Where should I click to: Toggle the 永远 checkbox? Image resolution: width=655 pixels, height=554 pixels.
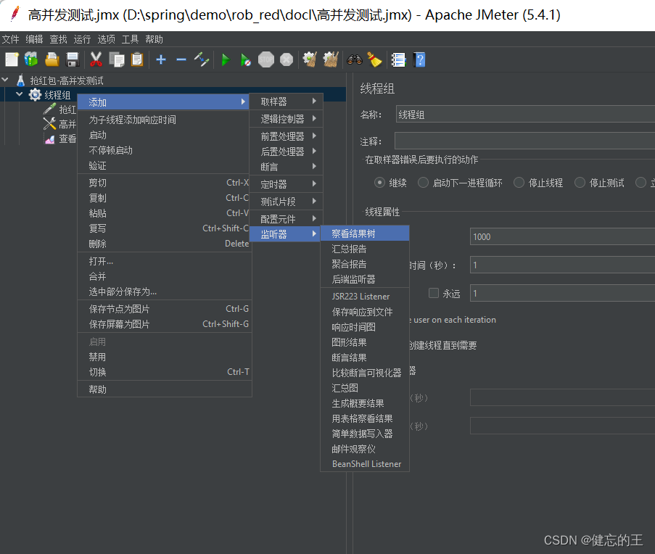tap(434, 293)
